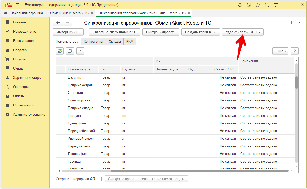
Task: Select the Ставрида row
Action: point(175,93)
